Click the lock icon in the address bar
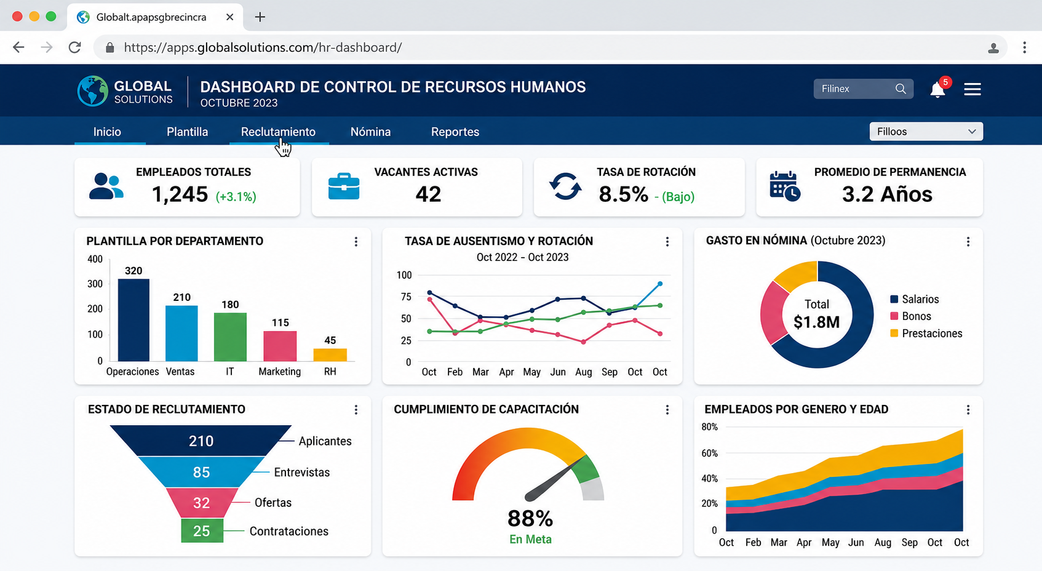The image size is (1042, 571). (x=110, y=47)
